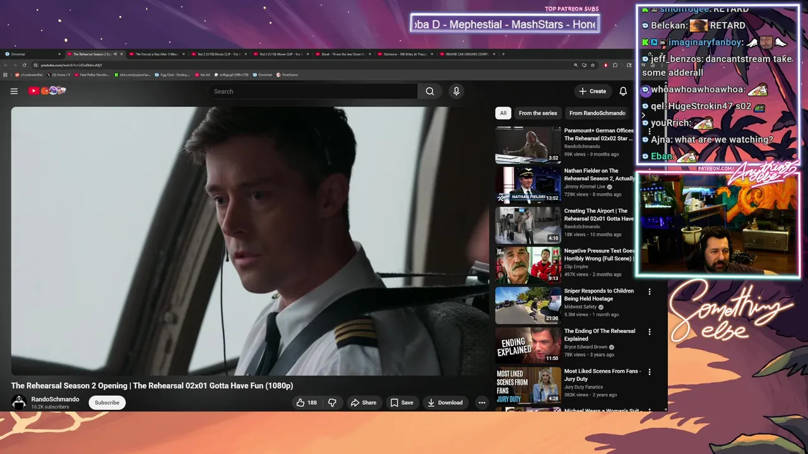Save the video to a playlist
Image resolution: width=808 pixels, height=454 pixels.
[402, 402]
